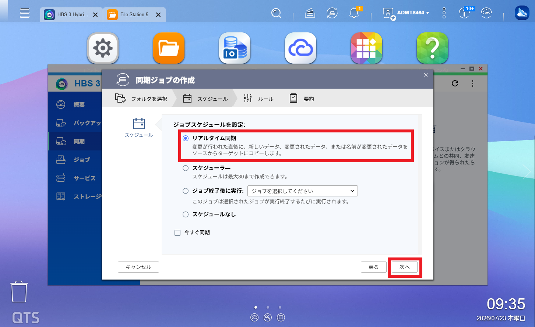The width and height of the screenshot is (535, 327).
Task: Open the background tasks stack icon
Action: (310, 13)
